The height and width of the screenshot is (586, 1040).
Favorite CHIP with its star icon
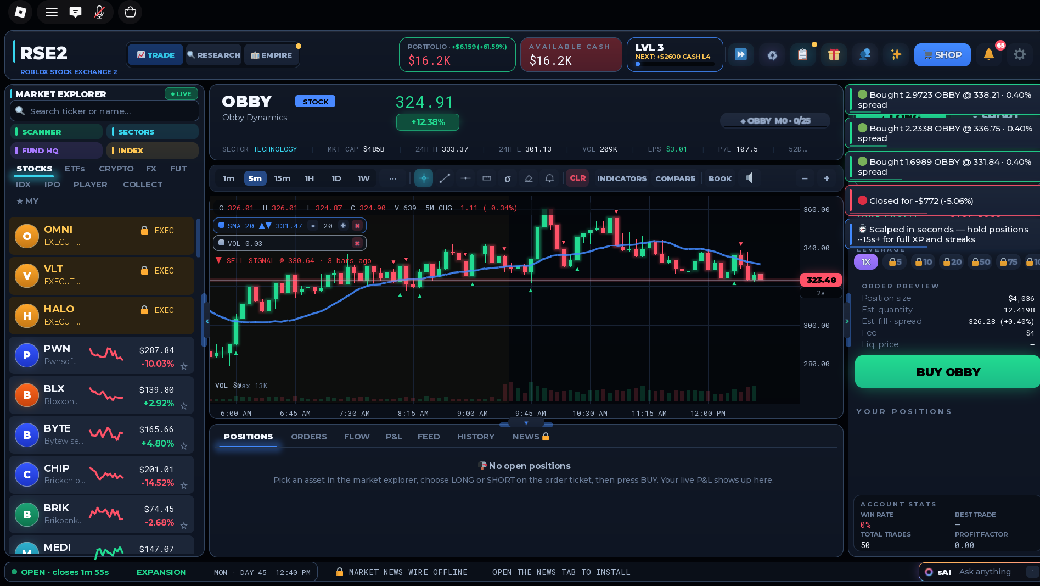pyautogui.click(x=184, y=485)
